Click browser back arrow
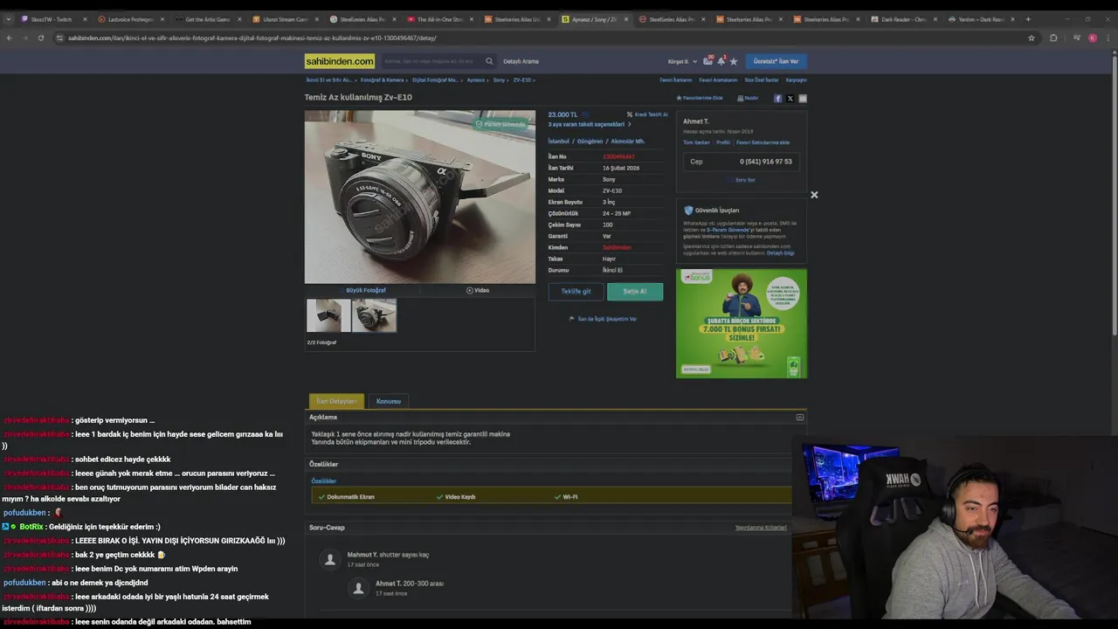This screenshot has width=1118, height=629. click(x=10, y=38)
